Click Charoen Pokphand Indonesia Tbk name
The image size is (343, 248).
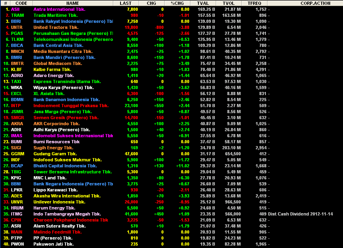(x=71, y=220)
